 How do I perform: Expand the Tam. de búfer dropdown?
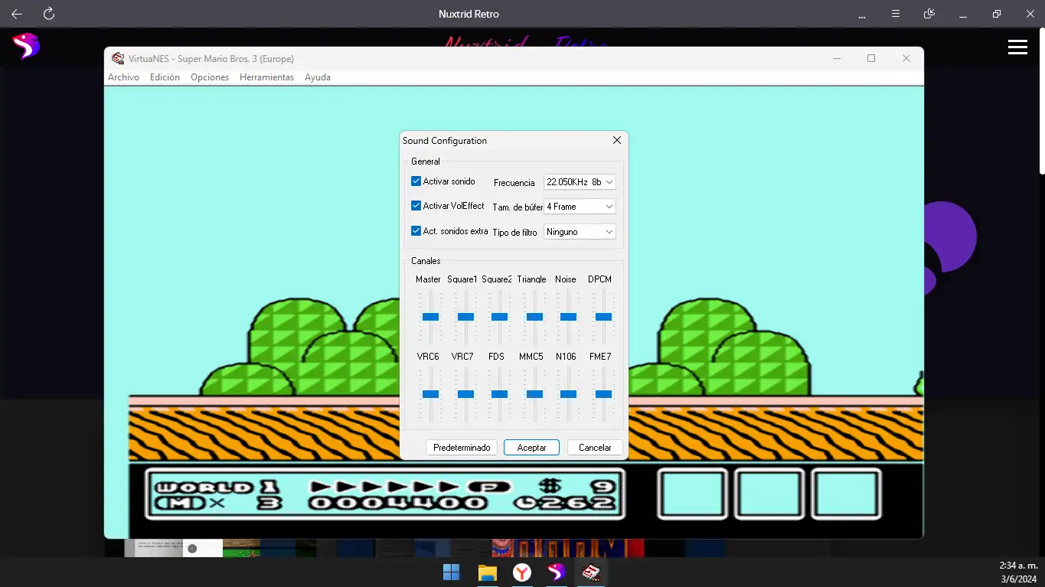580,207
